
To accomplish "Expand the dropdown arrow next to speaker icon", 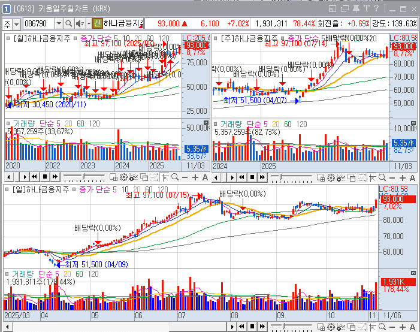I will (x=89, y=24).
